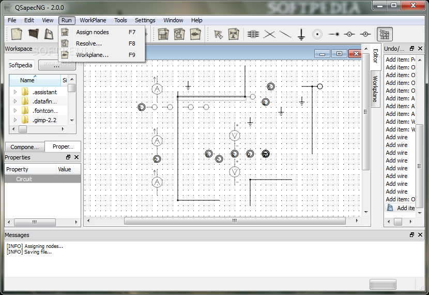Select the pointer cursor tool

click(218, 34)
